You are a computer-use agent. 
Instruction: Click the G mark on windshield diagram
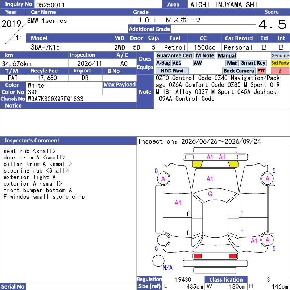(x=210, y=194)
